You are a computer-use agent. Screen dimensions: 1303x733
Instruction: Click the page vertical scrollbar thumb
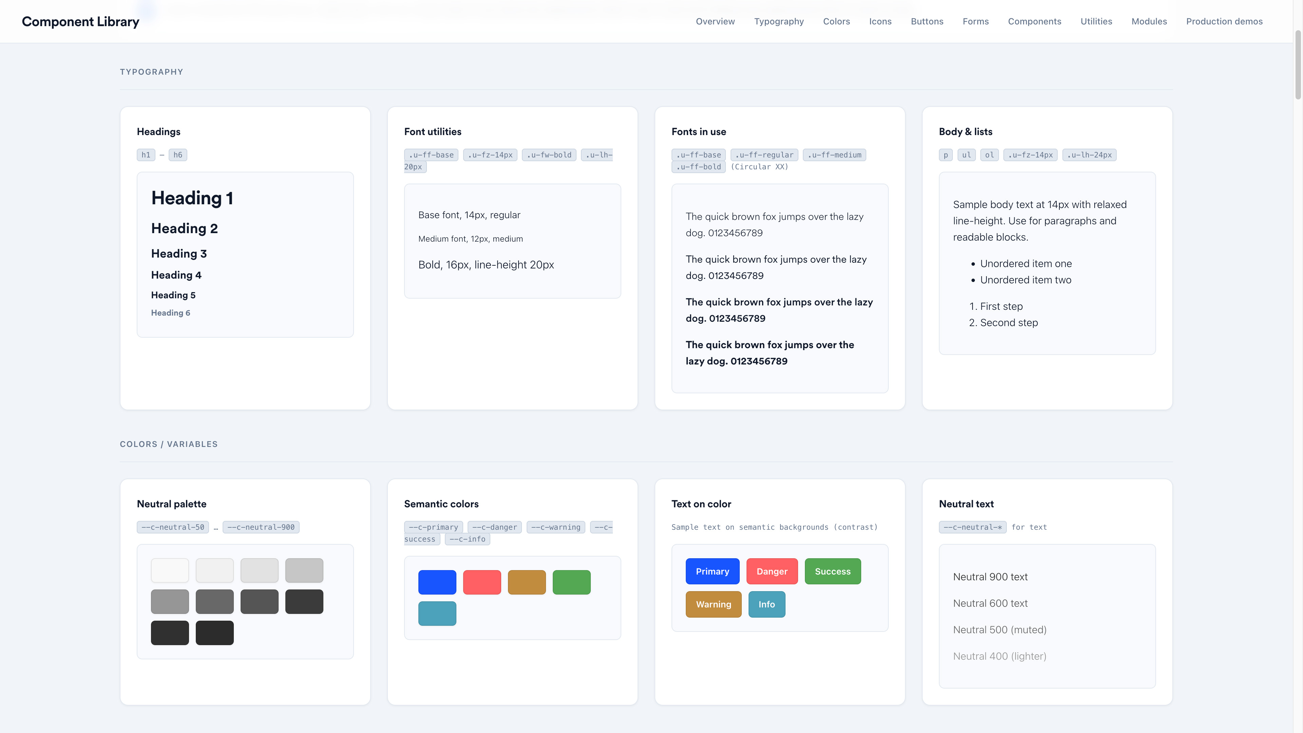pyautogui.click(x=1298, y=65)
